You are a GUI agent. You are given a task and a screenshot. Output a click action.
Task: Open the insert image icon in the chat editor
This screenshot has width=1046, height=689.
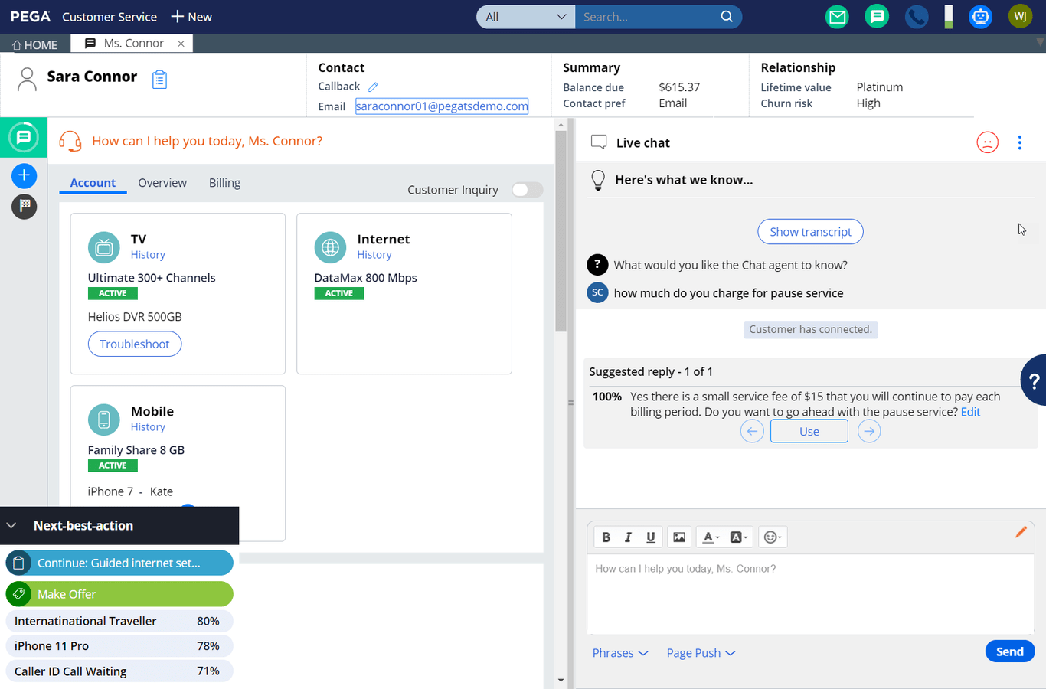point(678,537)
